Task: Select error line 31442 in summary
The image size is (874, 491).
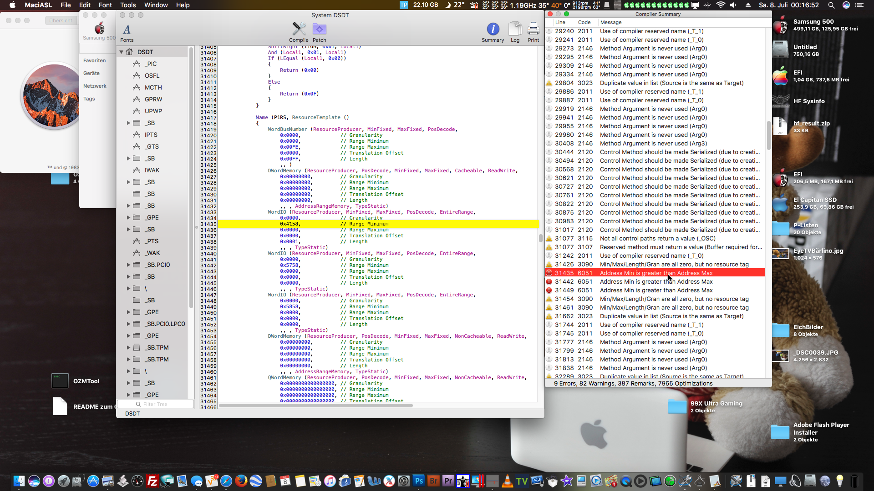Action: point(655,281)
